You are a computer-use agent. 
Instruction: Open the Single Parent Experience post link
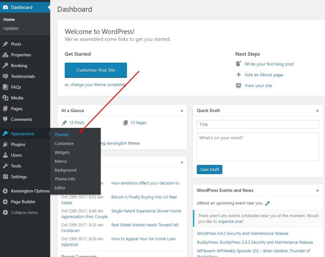click(146, 211)
